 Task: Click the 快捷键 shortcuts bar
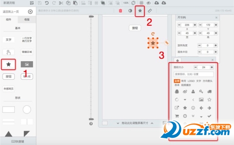(x=18, y=141)
